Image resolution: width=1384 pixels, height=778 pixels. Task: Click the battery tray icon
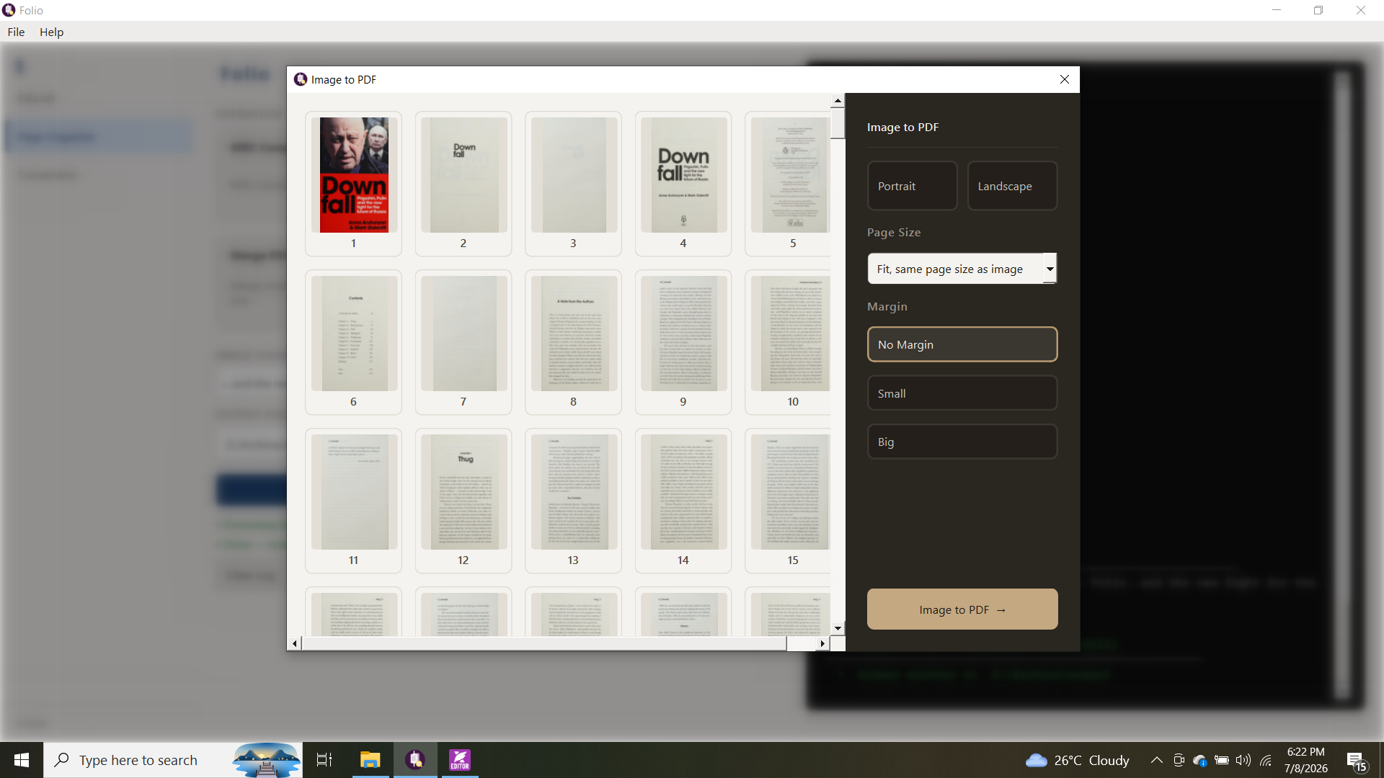click(x=1222, y=760)
